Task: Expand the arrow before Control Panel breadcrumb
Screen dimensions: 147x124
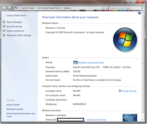Action: [x=19, y=8]
